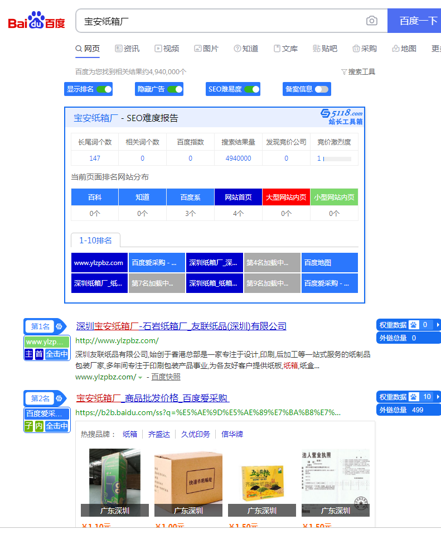Click 全击中 tag under first rank
Image resolution: width=441 pixels, height=534 pixels.
[57, 354]
